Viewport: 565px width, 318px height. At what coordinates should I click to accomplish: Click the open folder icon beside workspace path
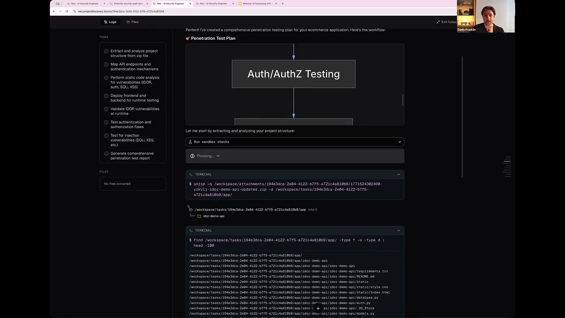pyautogui.click(x=191, y=209)
